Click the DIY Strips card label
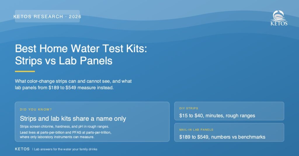Viewport: 299px width, 156px height. 189,108
